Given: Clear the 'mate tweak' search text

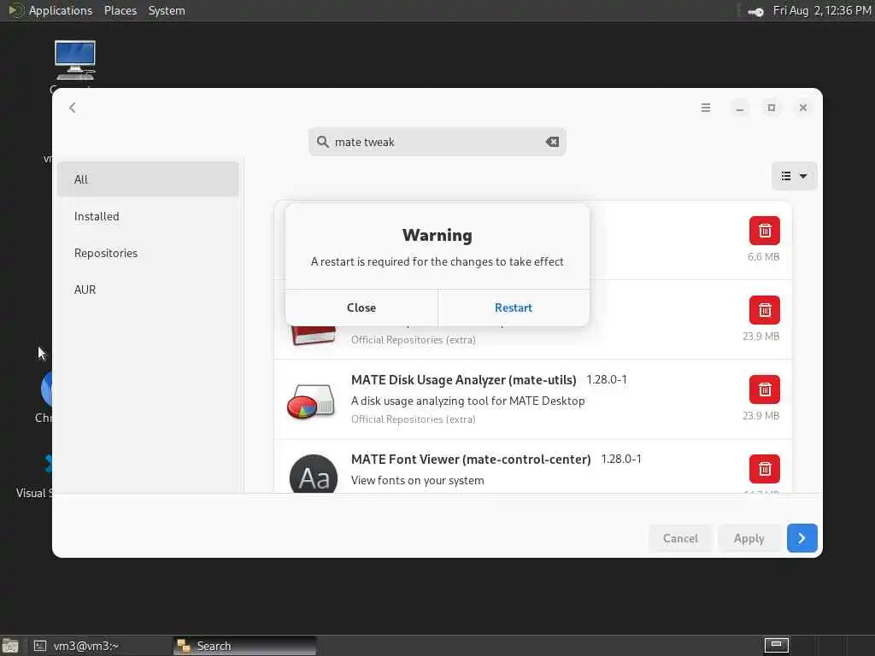Looking at the screenshot, I should (552, 142).
